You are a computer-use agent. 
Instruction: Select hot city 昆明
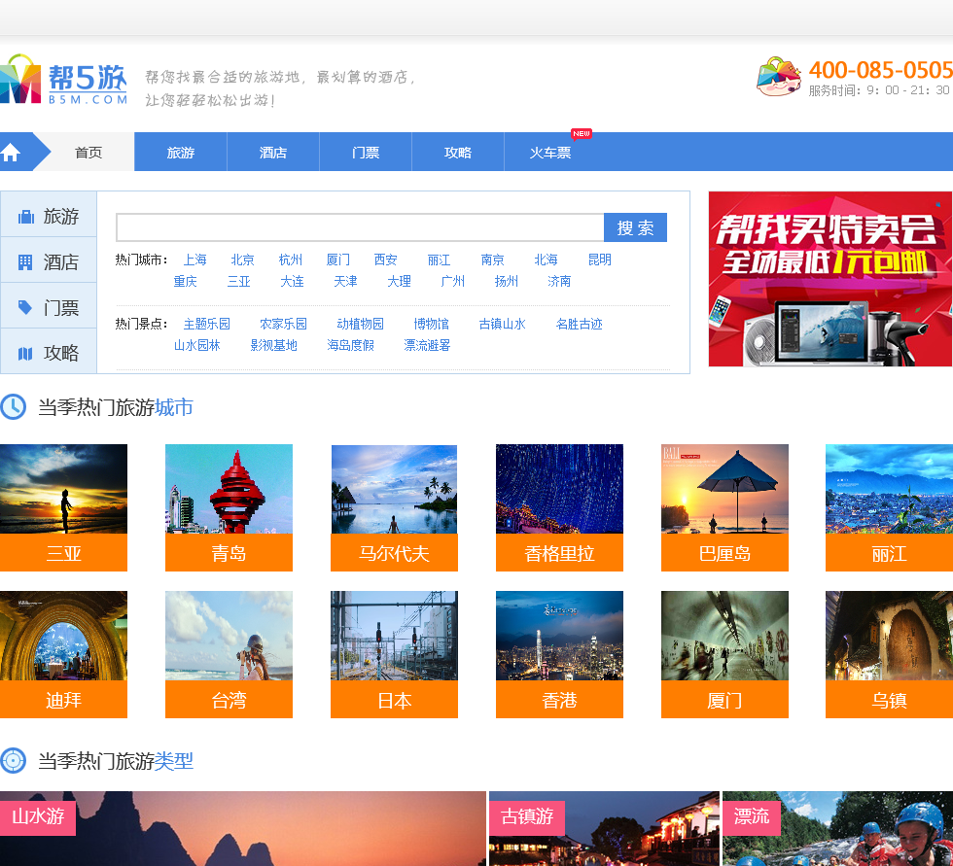click(599, 260)
